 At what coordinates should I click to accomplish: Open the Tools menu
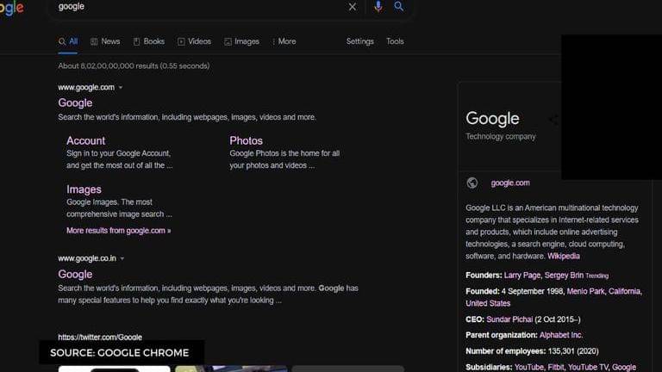[395, 41]
